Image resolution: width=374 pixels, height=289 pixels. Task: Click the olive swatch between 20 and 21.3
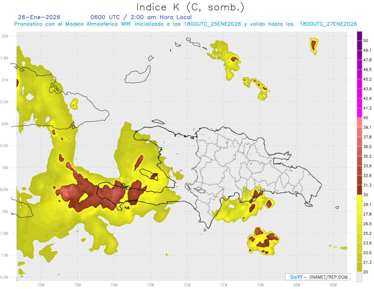click(360, 267)
